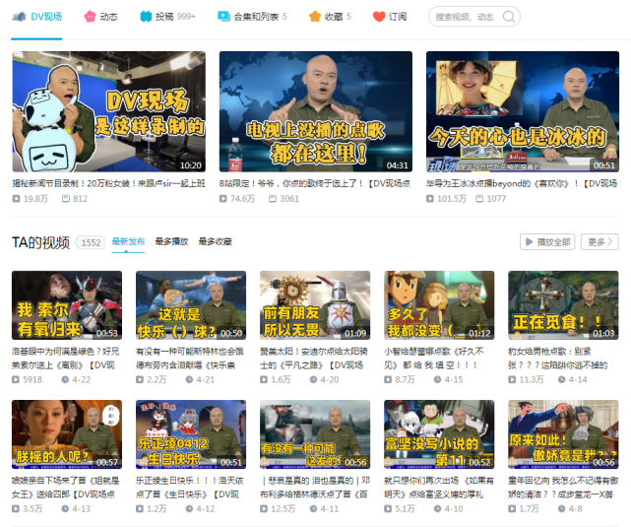Open video thumbnail 朕摇的人呢？
Screen dimensions: 631x527
(x=67, y=434)
